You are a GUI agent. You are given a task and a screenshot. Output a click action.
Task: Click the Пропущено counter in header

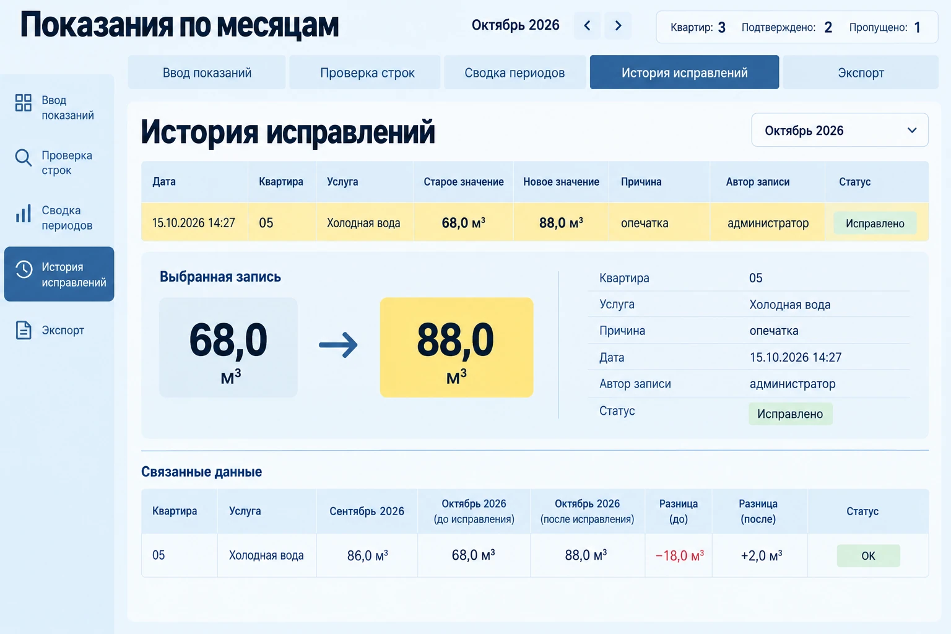coord(885,27)
